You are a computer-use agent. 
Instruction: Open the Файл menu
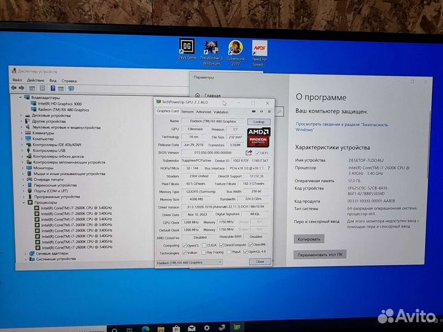pyautogui.click(x=17, y=80)
